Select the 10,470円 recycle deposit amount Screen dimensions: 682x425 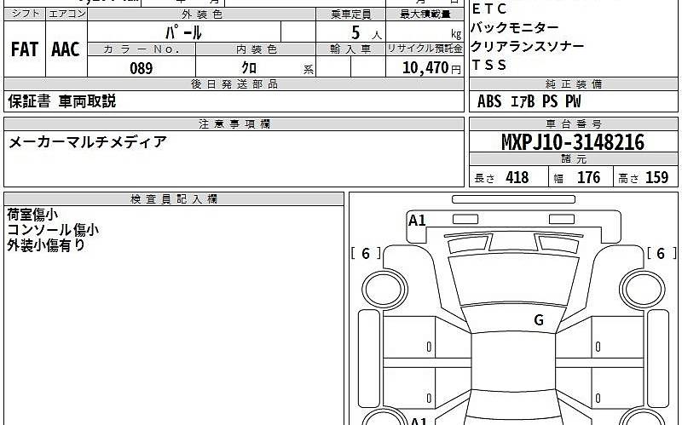coord(431,68)
